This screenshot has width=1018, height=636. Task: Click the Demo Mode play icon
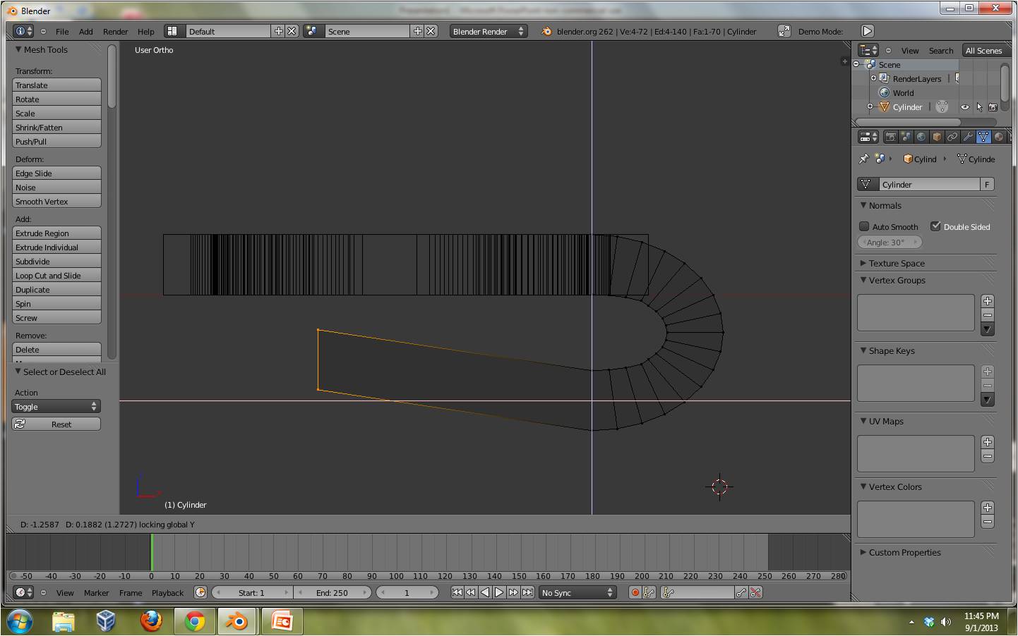point(868,31)
